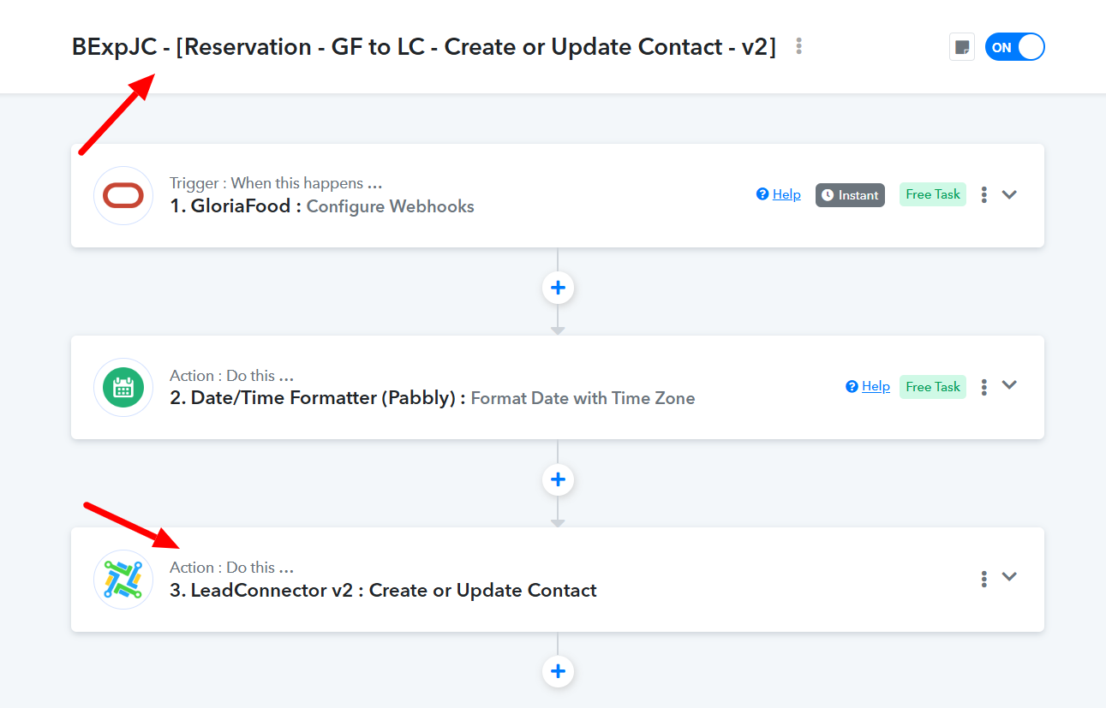
Task: Add step after LeadConnector action
Action: [x=558, y=671]
